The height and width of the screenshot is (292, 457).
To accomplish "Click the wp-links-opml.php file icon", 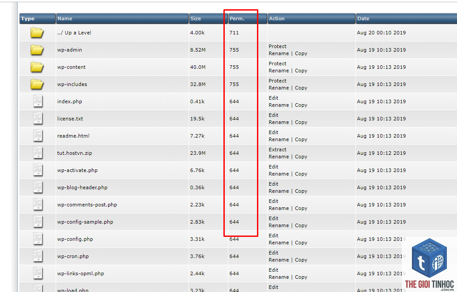I will pyautogui.click(x=38, y=273).
